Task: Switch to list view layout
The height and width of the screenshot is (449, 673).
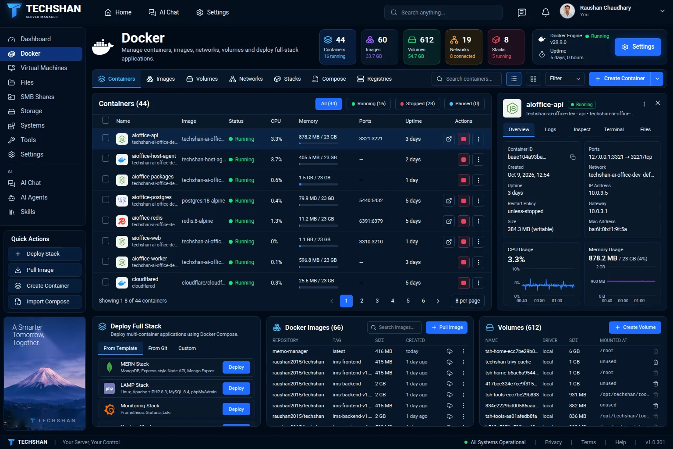Action: click(x=514, y=79)
